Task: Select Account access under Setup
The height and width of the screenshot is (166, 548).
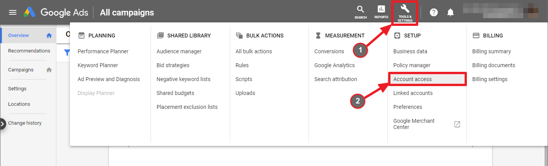Action: [412, 79]
